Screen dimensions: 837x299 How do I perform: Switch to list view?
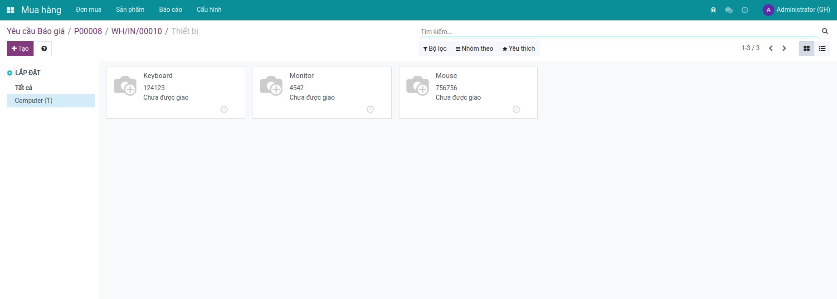coord(822,48)
